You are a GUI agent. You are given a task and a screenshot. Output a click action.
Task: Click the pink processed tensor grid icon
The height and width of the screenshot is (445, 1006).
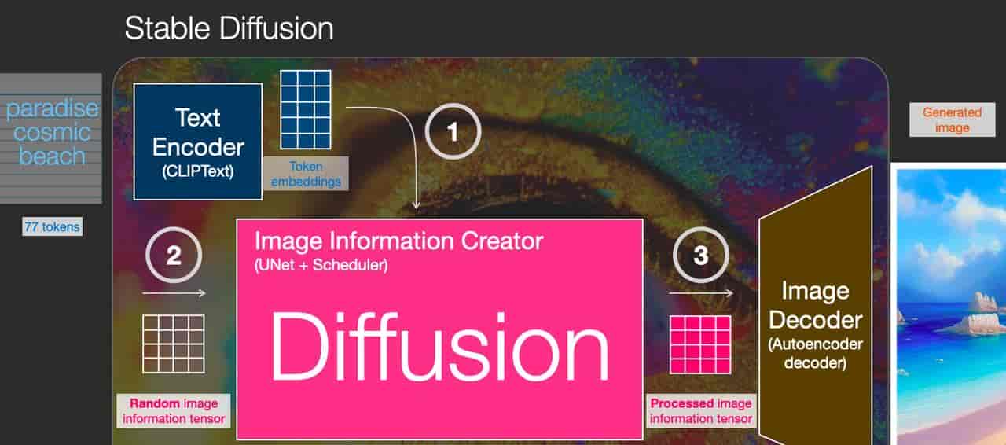700,344
